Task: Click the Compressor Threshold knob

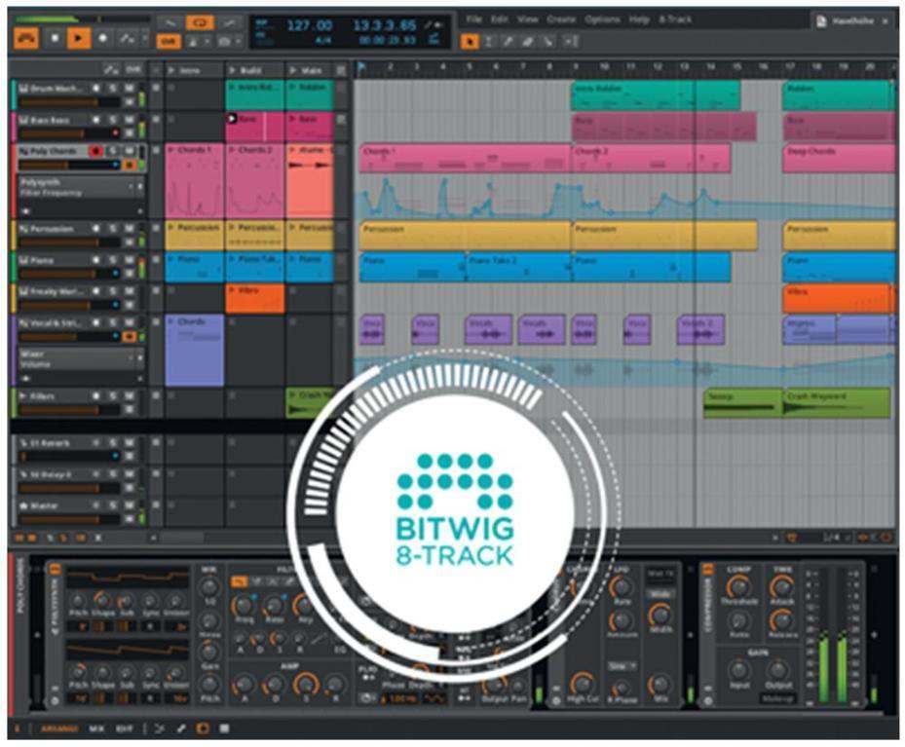Action: (x=738, y=587)
